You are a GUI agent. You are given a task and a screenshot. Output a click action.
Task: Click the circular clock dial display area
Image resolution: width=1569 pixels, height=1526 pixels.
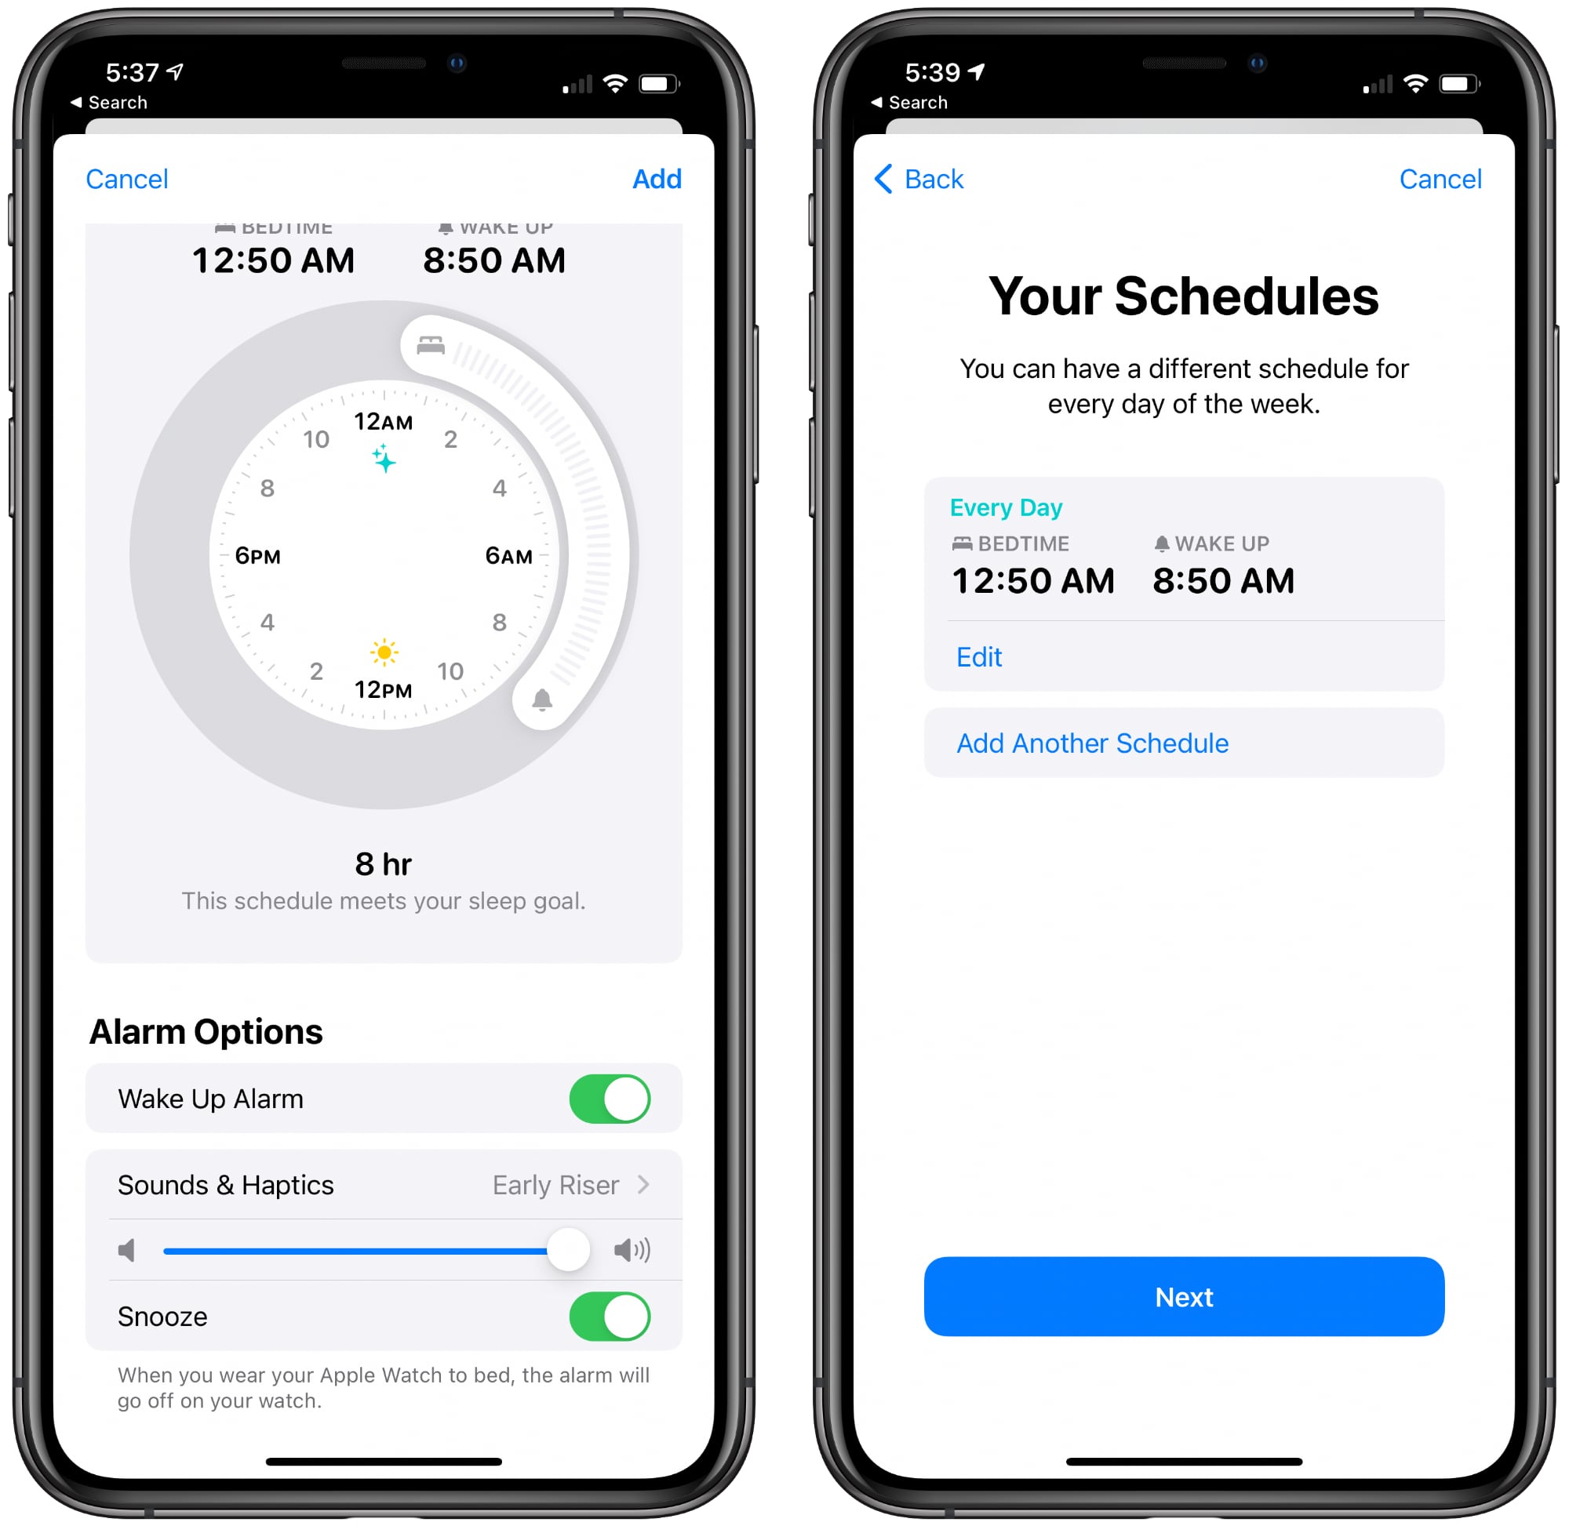(x=392, y=546)
